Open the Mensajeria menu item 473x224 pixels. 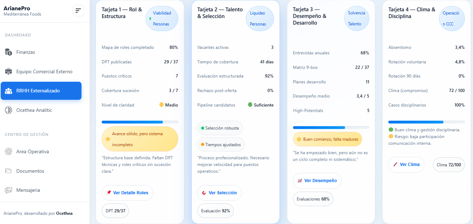[28, 190]
